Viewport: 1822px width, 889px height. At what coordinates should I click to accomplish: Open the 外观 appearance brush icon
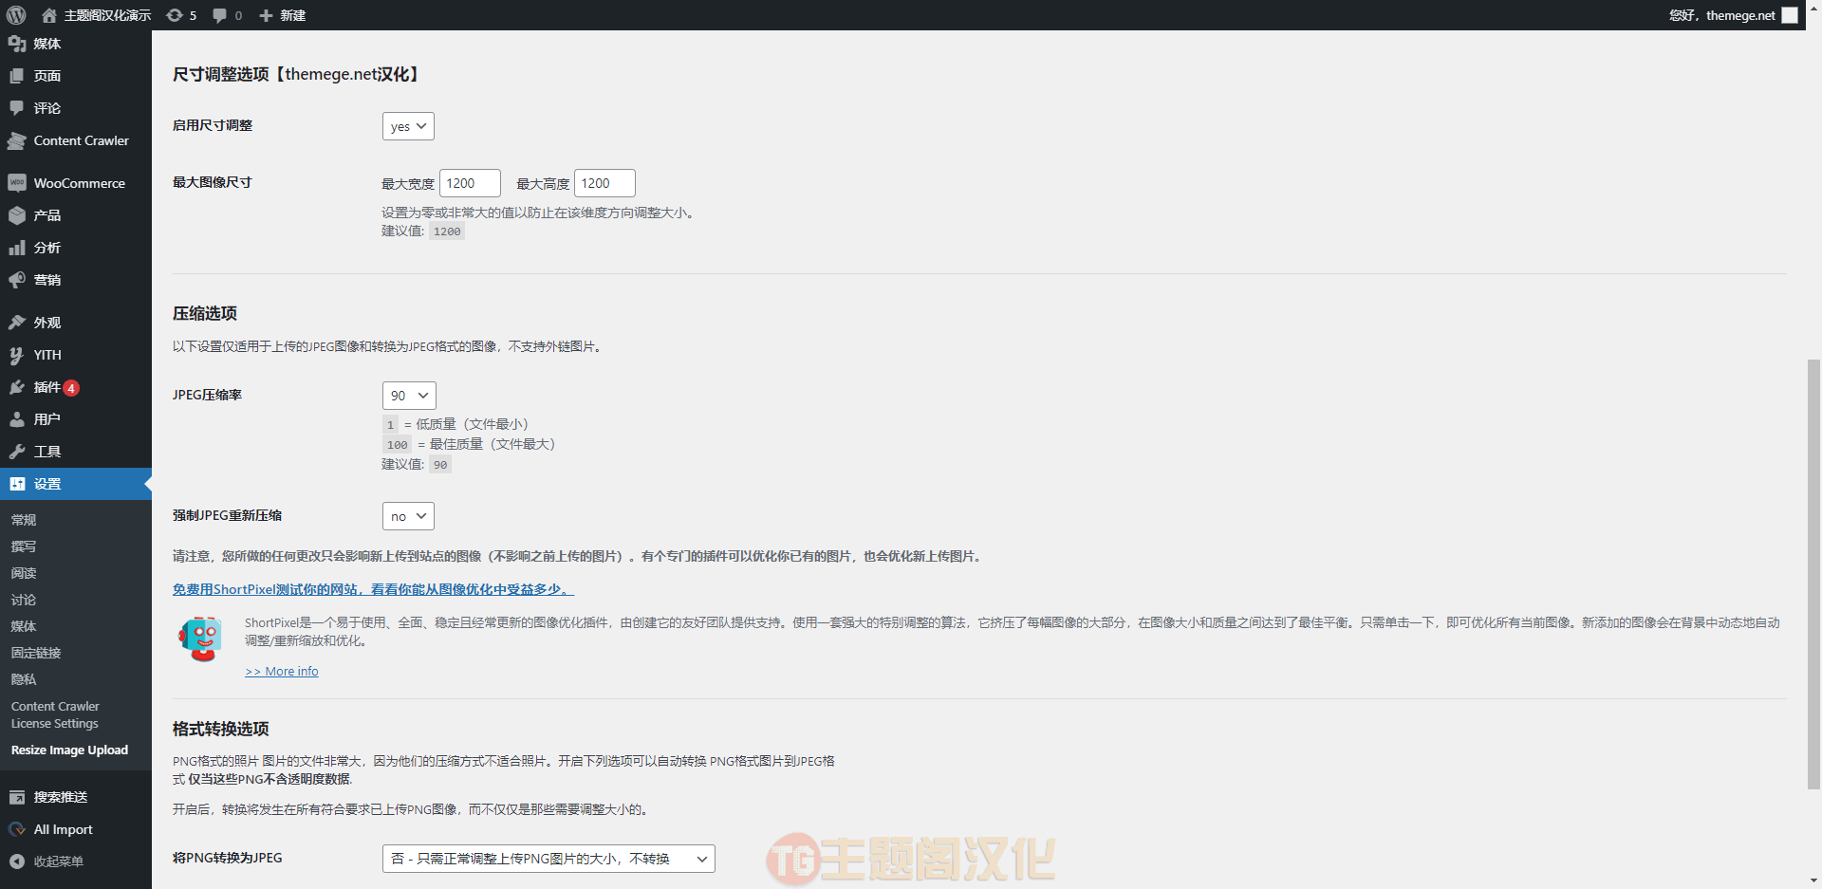click(x=17, y=323)
